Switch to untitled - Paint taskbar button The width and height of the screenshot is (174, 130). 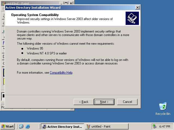click(107, 126)
